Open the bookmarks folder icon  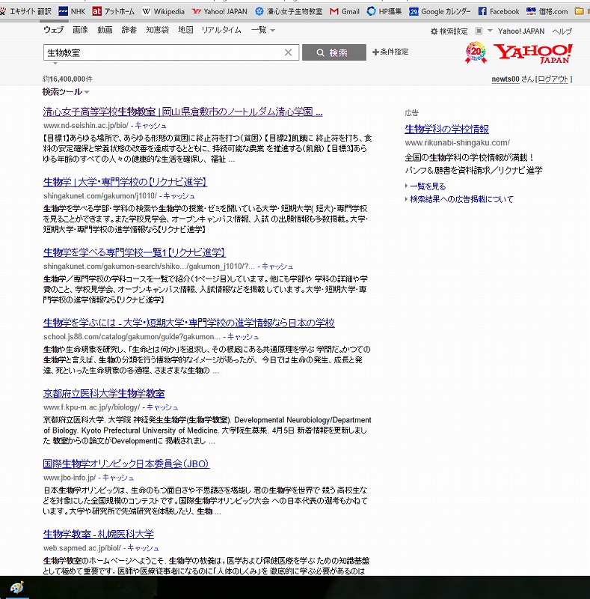(580, 11)
